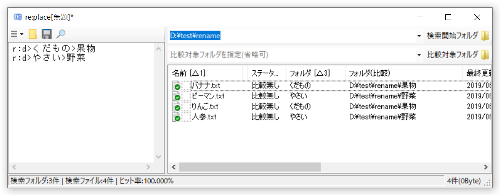Screen dimensions: 500x195
Task: Click 比較無し status in バナナ.txt row
Action: 266,85
